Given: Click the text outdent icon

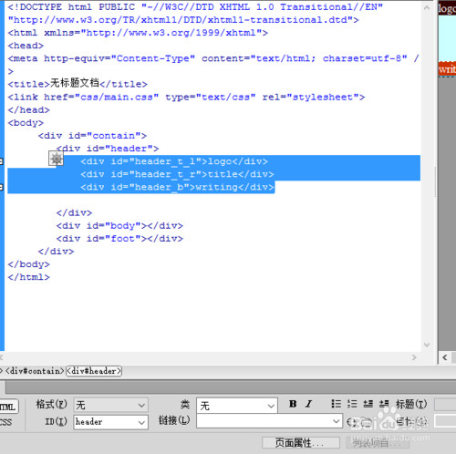Looking at the screenshot, I should click(368, 404).
